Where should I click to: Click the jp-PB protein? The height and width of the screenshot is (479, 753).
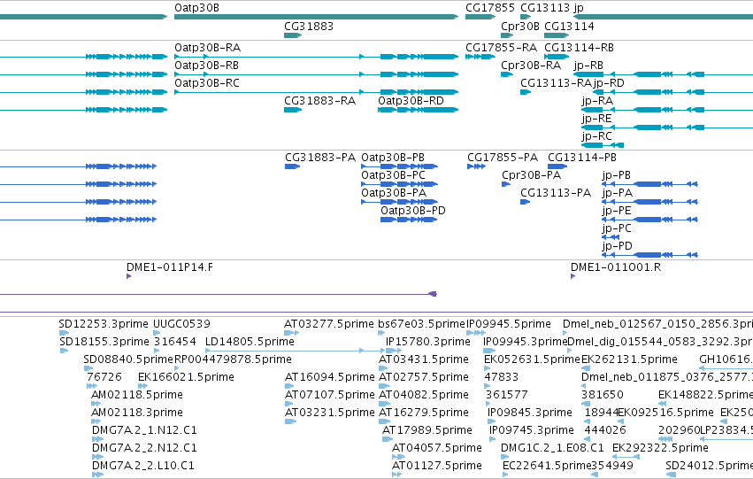tap(649, 184)
